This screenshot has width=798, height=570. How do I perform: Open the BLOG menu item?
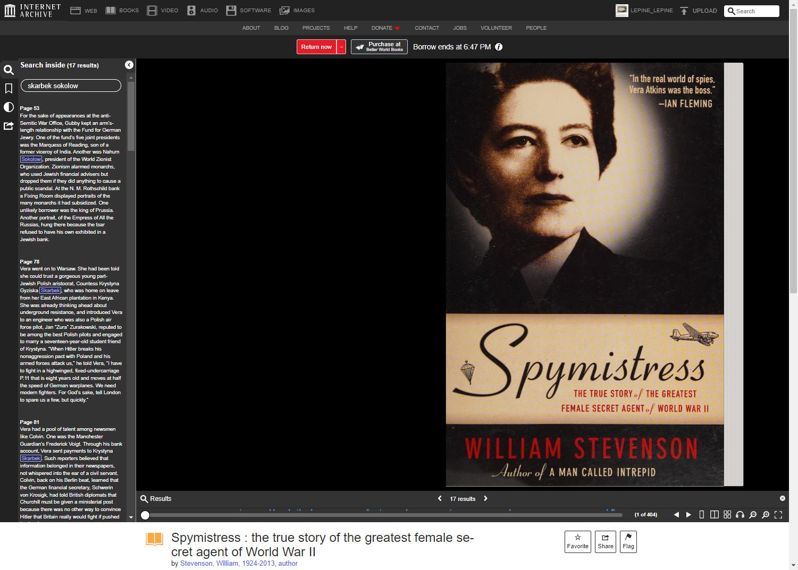click(x=281, y=28)
